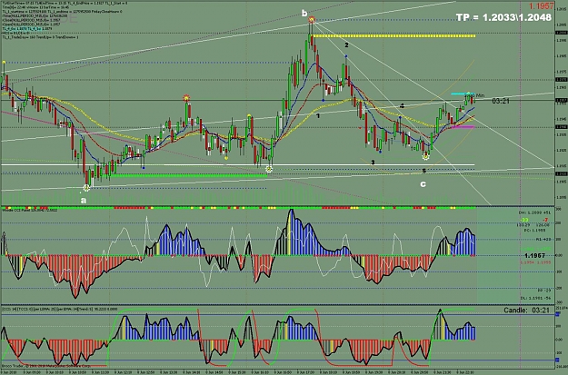Select the cyan-highlighted TL_4 info line
The width and height of the screenshot is (568, 375).
coord(26,28)
